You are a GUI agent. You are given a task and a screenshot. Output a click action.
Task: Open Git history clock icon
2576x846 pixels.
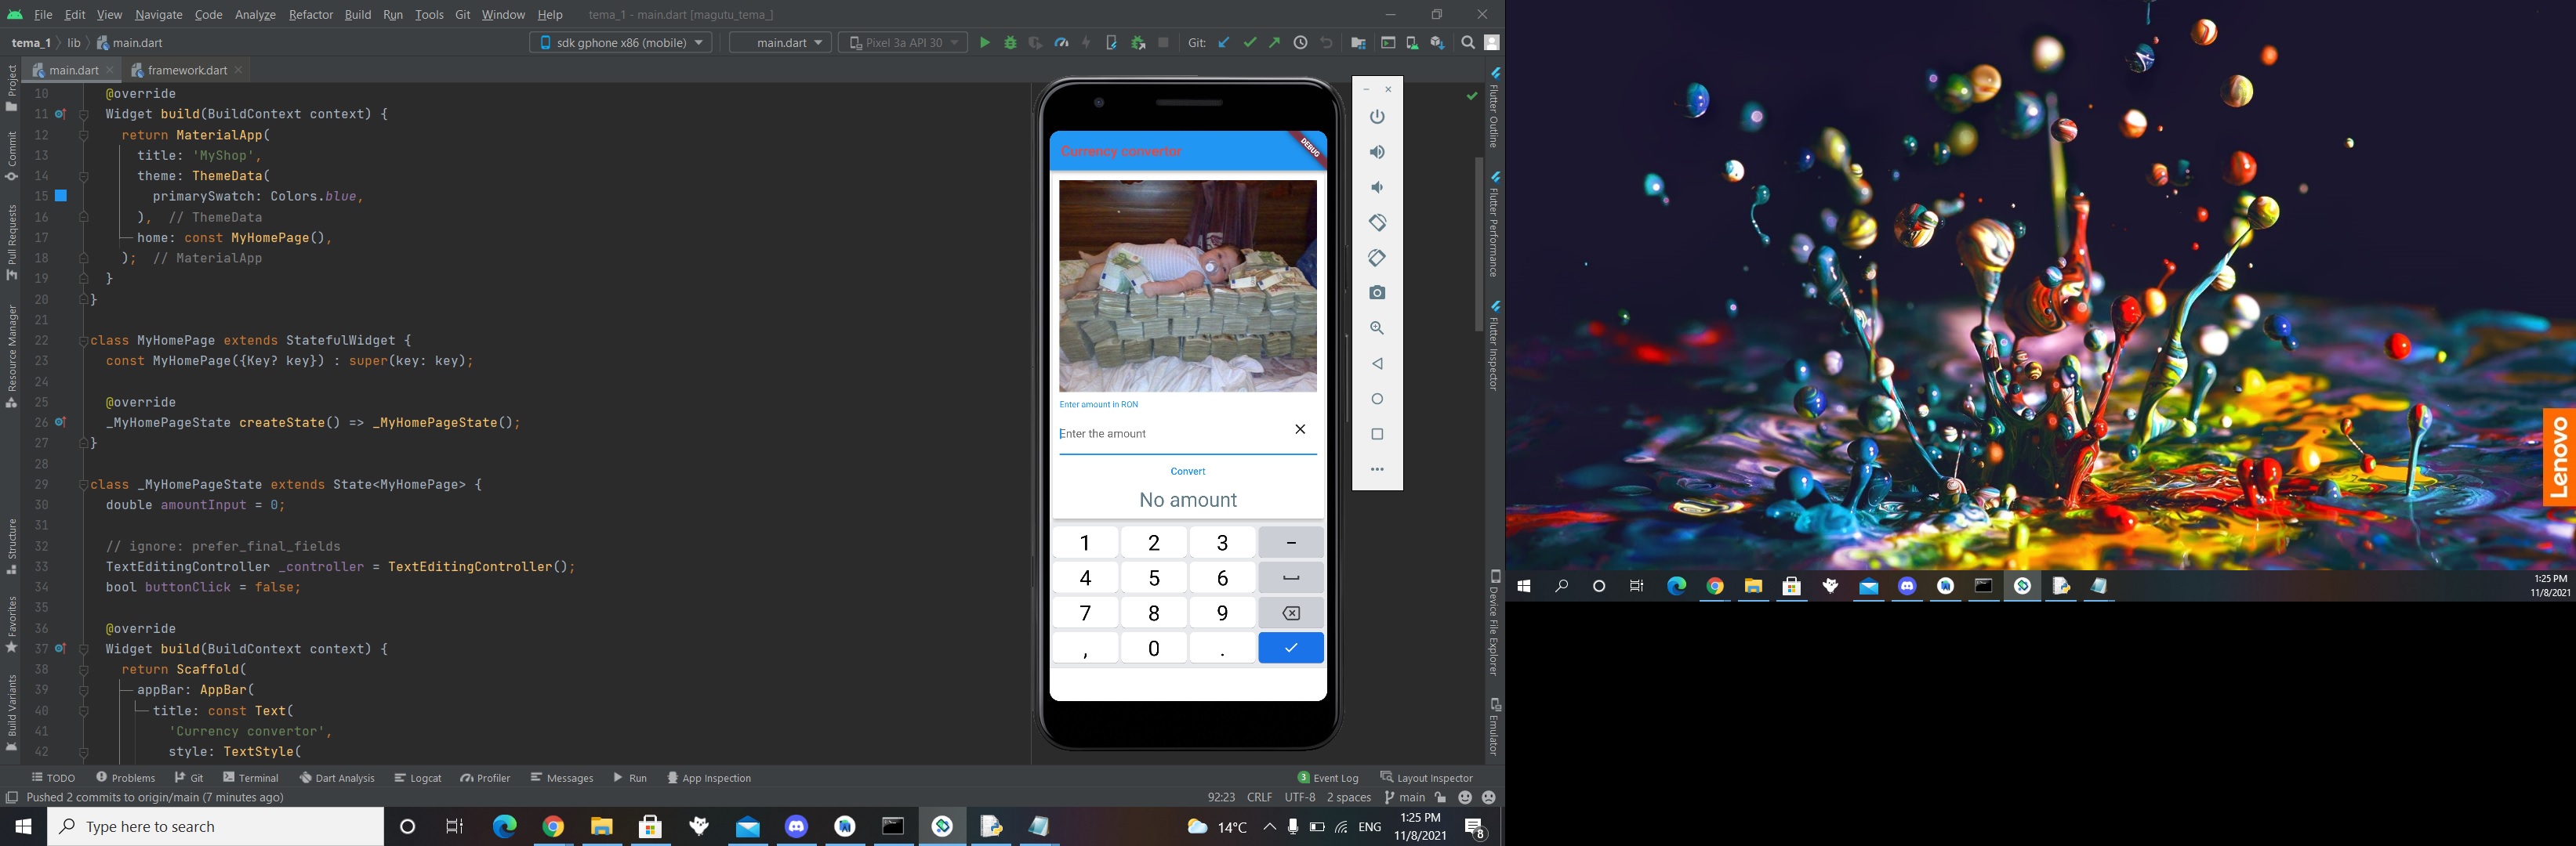pyautogui.click(x=1300, y=43)
